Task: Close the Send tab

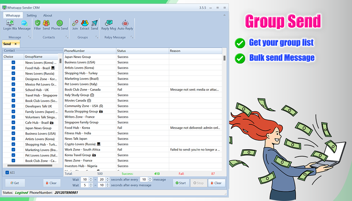Action: point(15,44)
